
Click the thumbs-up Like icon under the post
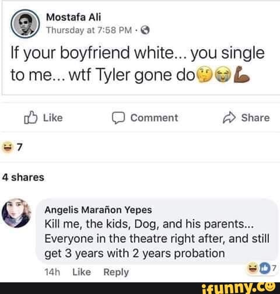click(x=30, y=117)
